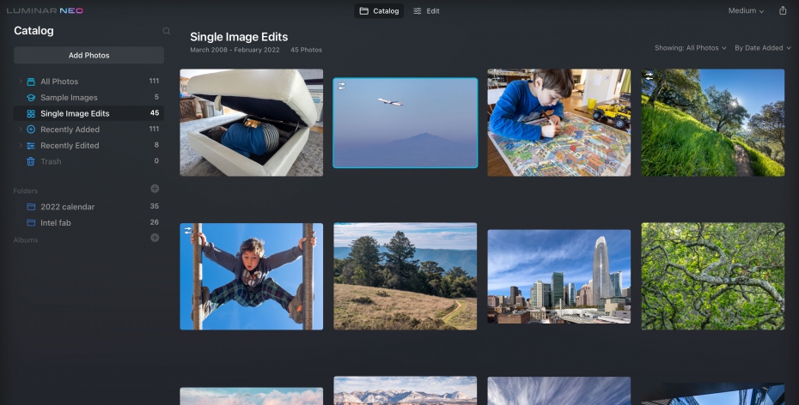This screenshot has width=799, height=405.
Task: Click the edited badge on airplane photo
Action: pos(342,87)
